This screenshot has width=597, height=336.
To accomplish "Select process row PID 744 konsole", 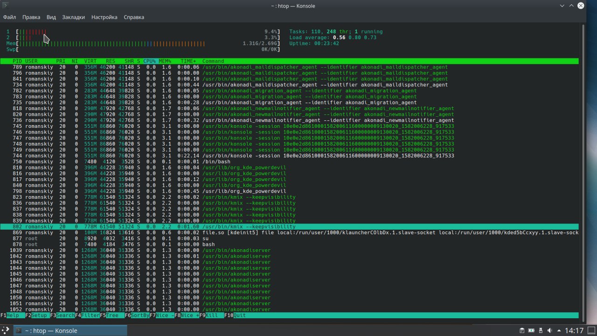I will [x=289, y=156].
